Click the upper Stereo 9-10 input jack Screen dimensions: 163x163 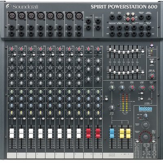pyautogui.click(x=88, y=21)
